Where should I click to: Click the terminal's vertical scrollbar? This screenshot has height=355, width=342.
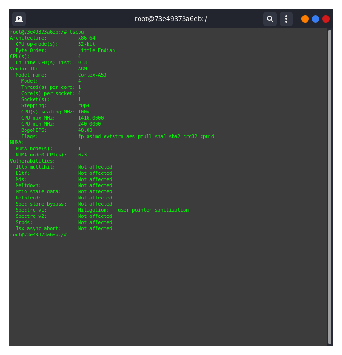tap(330, 186)
